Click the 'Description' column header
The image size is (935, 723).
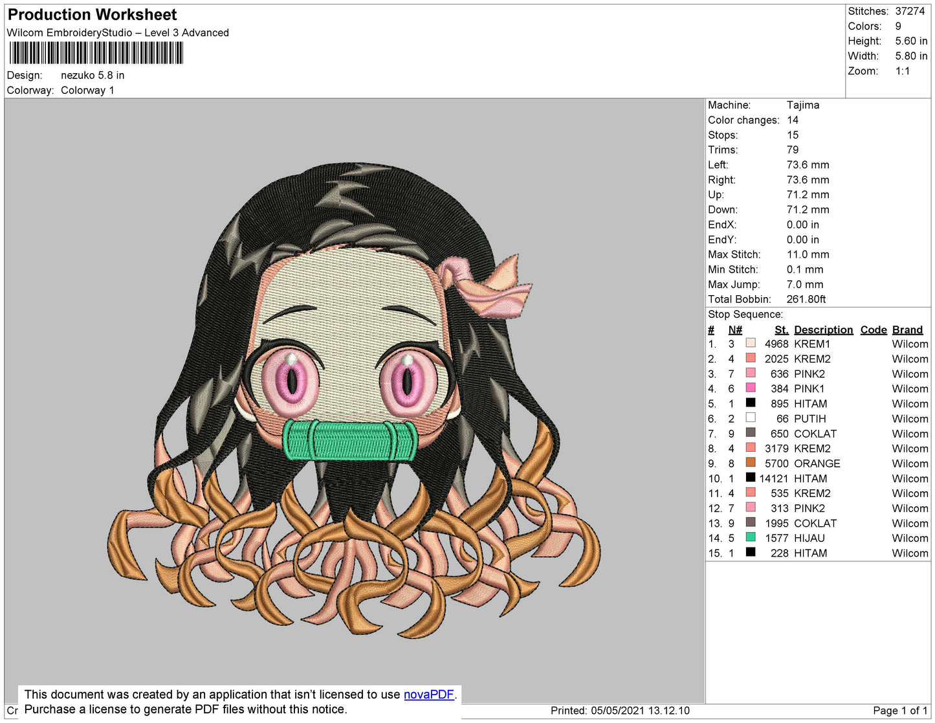point(824,330)
